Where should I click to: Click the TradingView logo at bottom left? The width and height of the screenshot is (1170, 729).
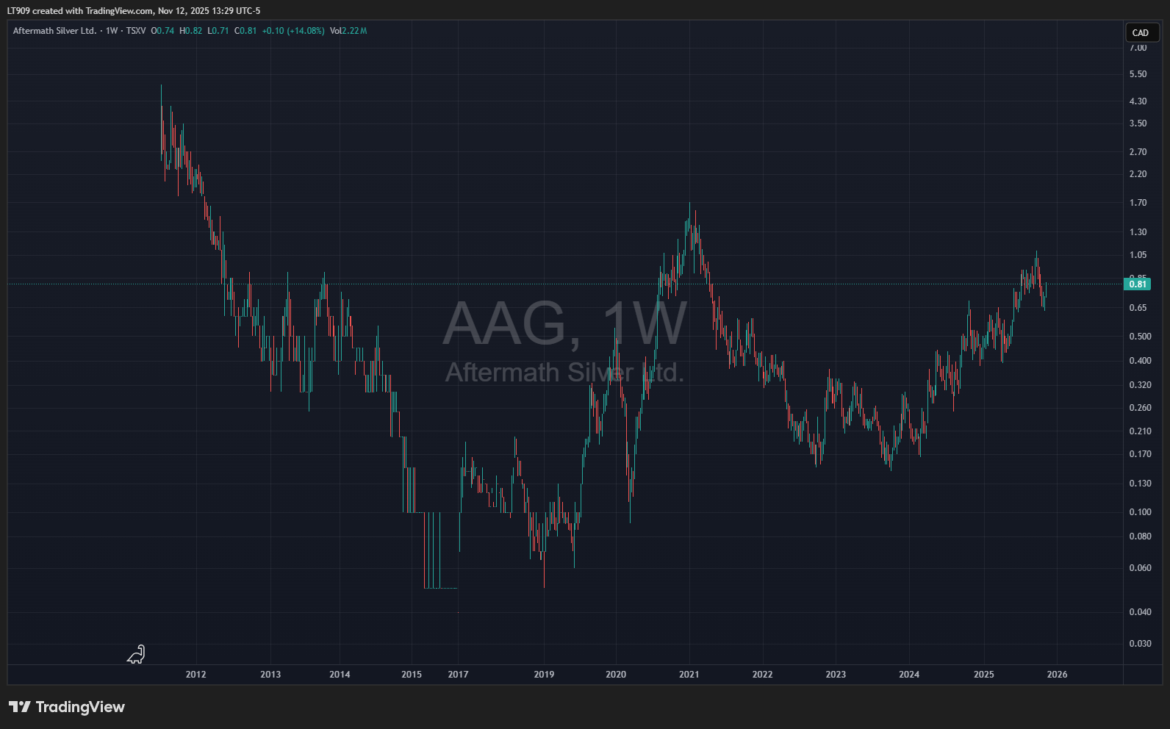[x=67, y=707]
